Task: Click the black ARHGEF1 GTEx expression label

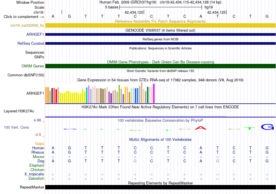Action: coord(35,94)
